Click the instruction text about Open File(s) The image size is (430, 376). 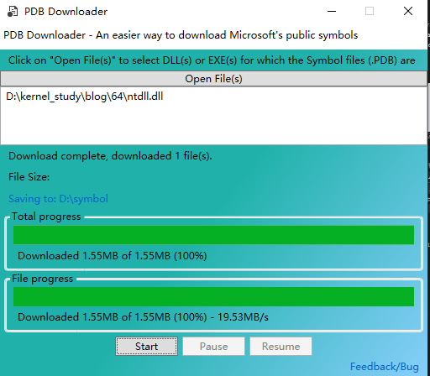pos(212,60)
